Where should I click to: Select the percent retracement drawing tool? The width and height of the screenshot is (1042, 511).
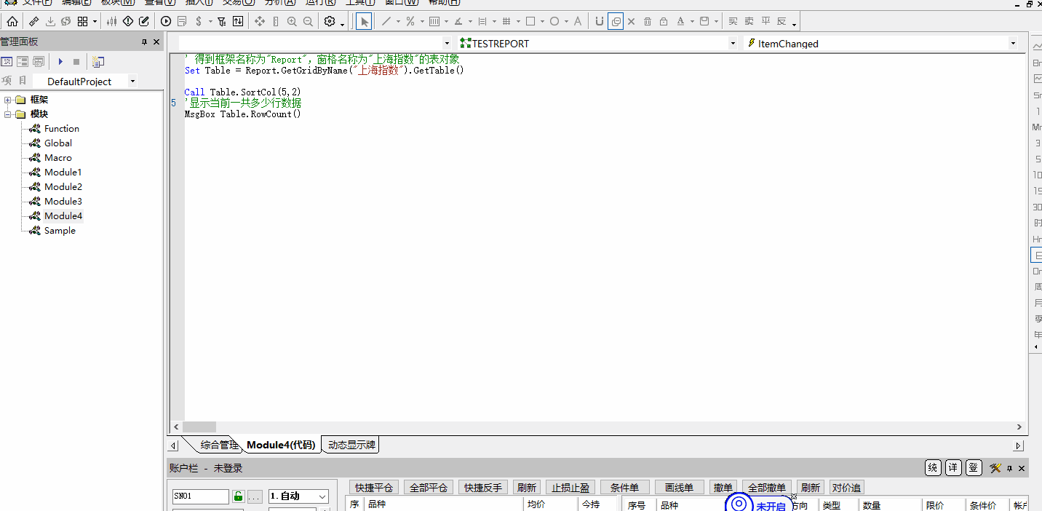[410, 22]
